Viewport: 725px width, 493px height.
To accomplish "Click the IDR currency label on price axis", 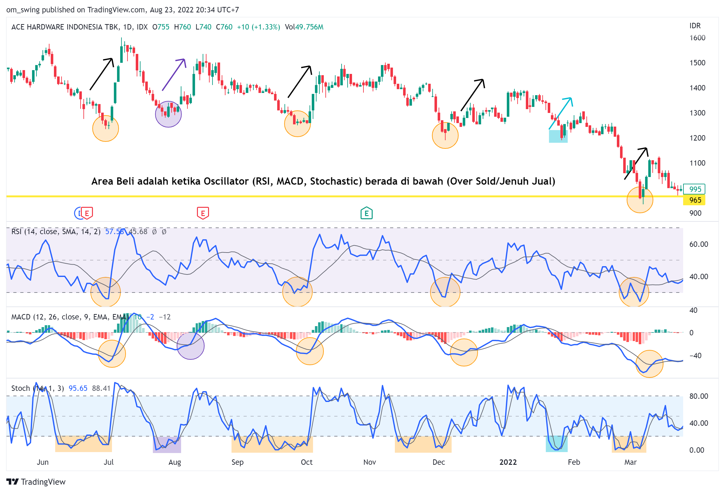I will click(x=695, y=26).
